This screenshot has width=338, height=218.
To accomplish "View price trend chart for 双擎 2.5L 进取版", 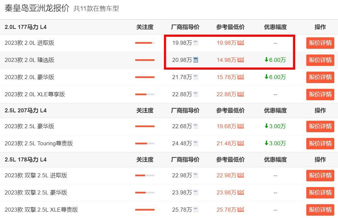I will 241,175.
